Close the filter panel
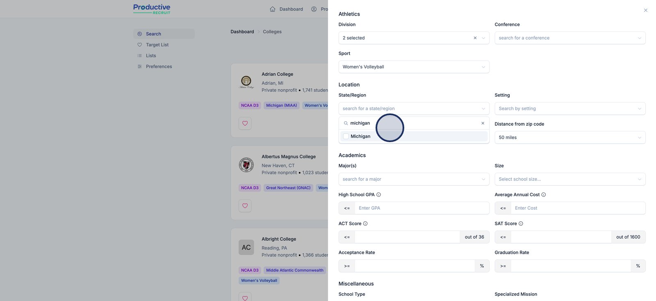The width and height of the screenshot is (656, 301). pyautogui.click(x=645, y=10)
